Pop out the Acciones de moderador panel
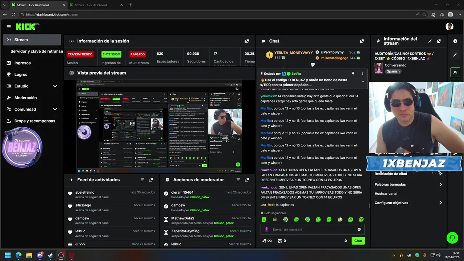 (247, 180)
